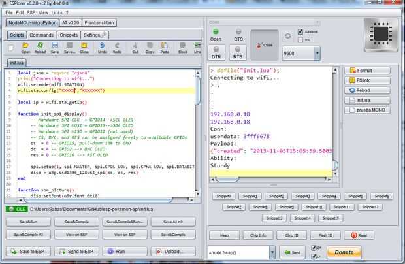Toggle the AutoScroll checkbox
Image resolution: width=405 pixels, height=264 pixels.
pyautogui.click(x=300, y=31)
